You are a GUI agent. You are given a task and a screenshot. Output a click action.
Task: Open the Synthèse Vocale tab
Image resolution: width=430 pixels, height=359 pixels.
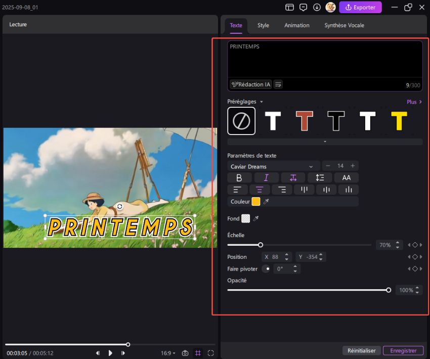coord(344,25)
